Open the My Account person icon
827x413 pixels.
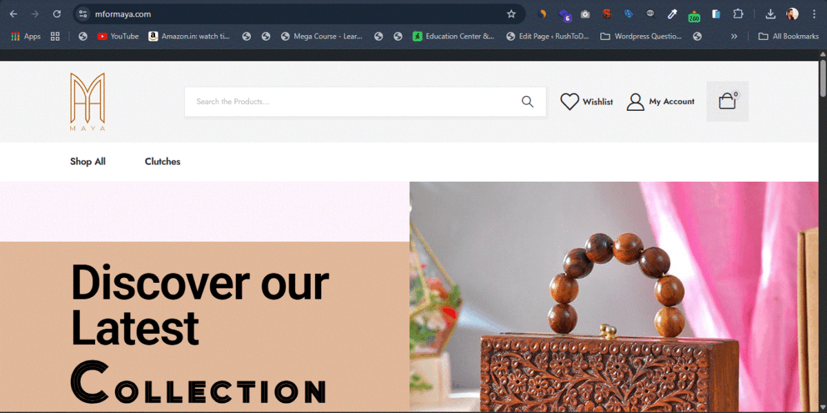(x=635, y=102)
